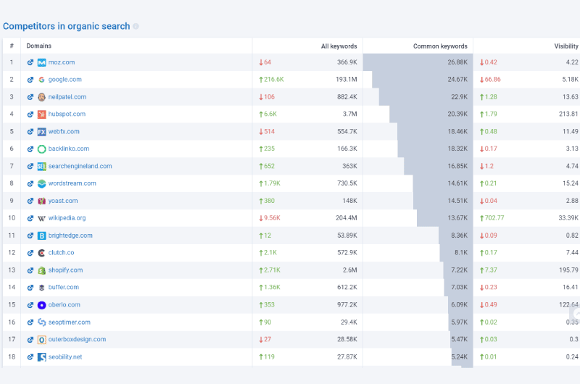Viewport: 580px width, 384px height.
Task: Select the 27.87K all keywords value
Action: pos(347,356)
